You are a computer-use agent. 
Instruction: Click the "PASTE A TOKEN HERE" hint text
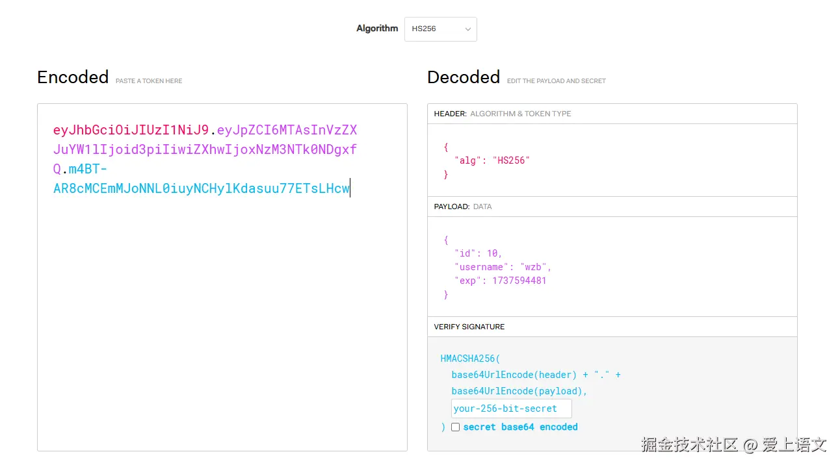tap(149, 81)
